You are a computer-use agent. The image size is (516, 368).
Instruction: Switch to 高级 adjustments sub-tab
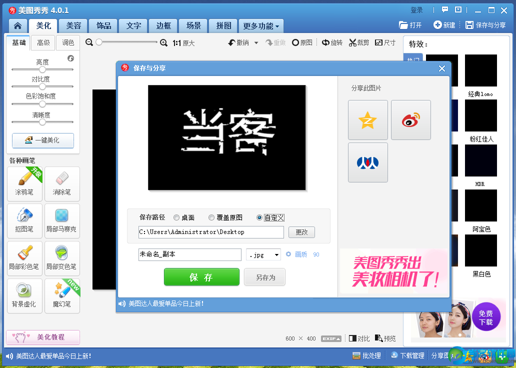pyautogui.click(x=43, y=43)
